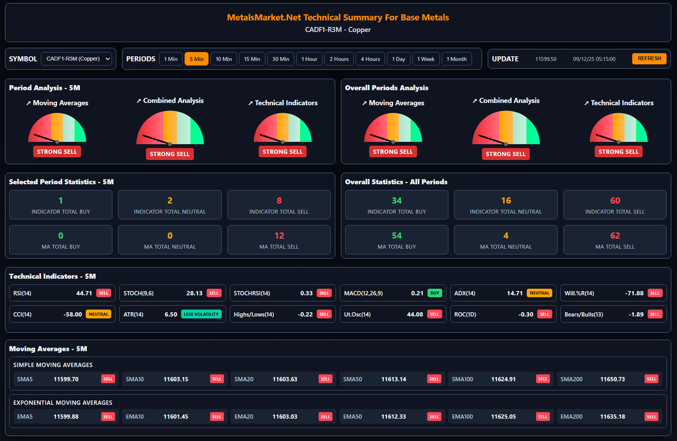677x441 pixels.
Task: Click STRONG SELL badge under Overall Combined Analysis
Action: (506, 154)
